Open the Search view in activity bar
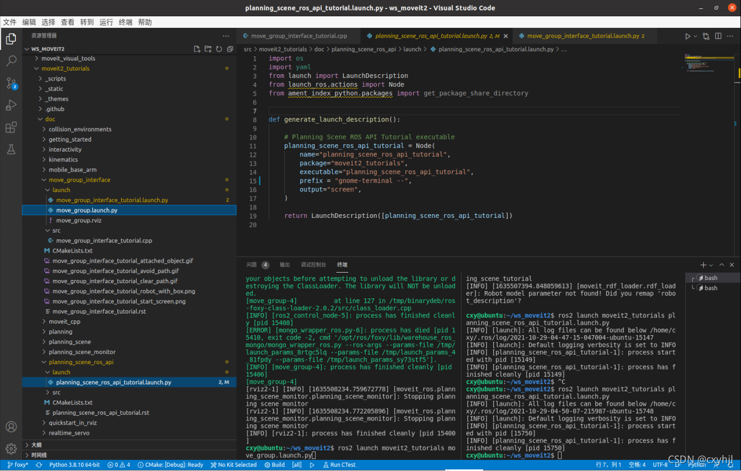The width and height of the screenshot is (741, 471). click(11, 61)
